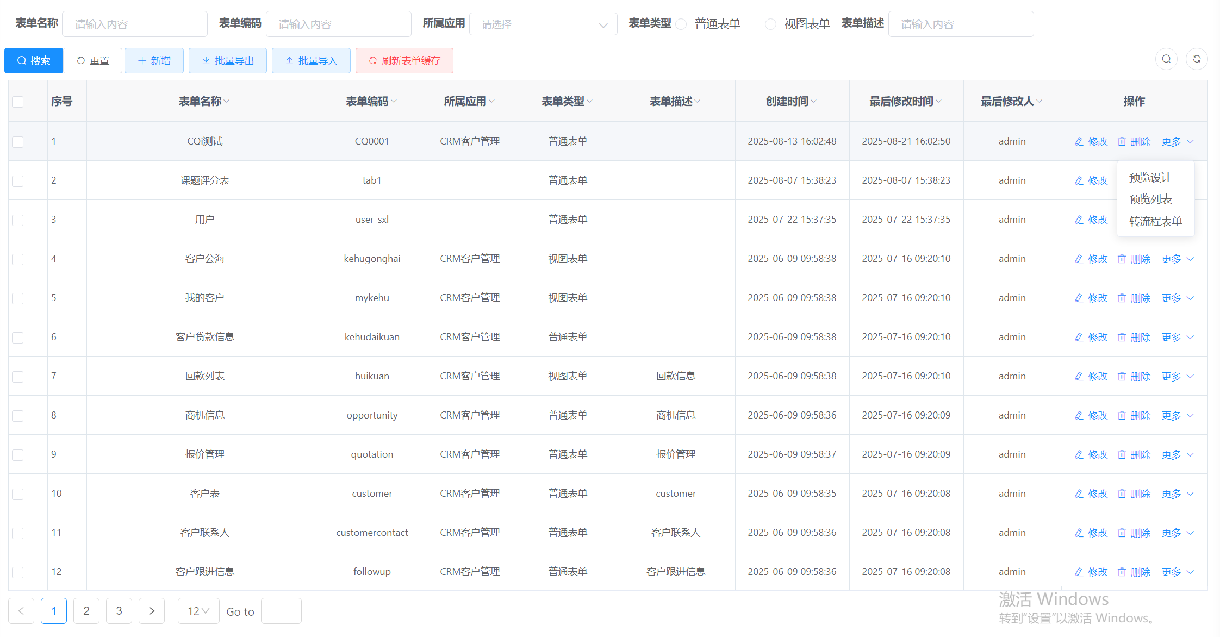Click the 表单名称 search input field

(135, 24)
